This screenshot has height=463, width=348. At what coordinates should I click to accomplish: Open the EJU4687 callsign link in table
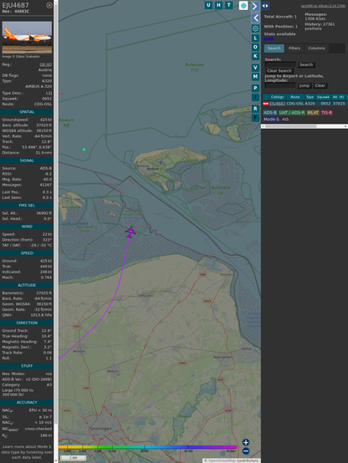pos(278,104)
